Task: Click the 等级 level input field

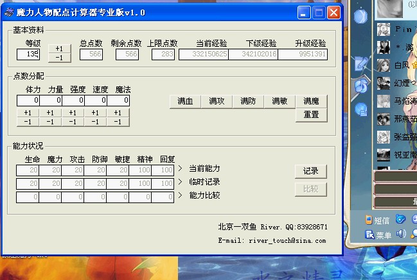Action: [x=28, y=54]
